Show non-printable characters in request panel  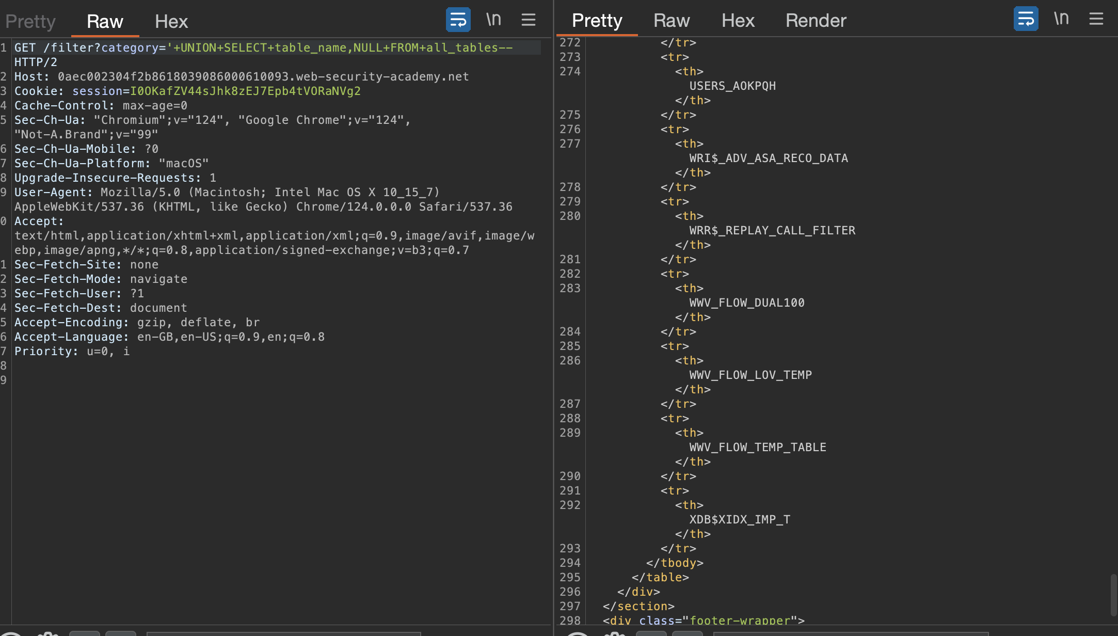pos(493,20)
